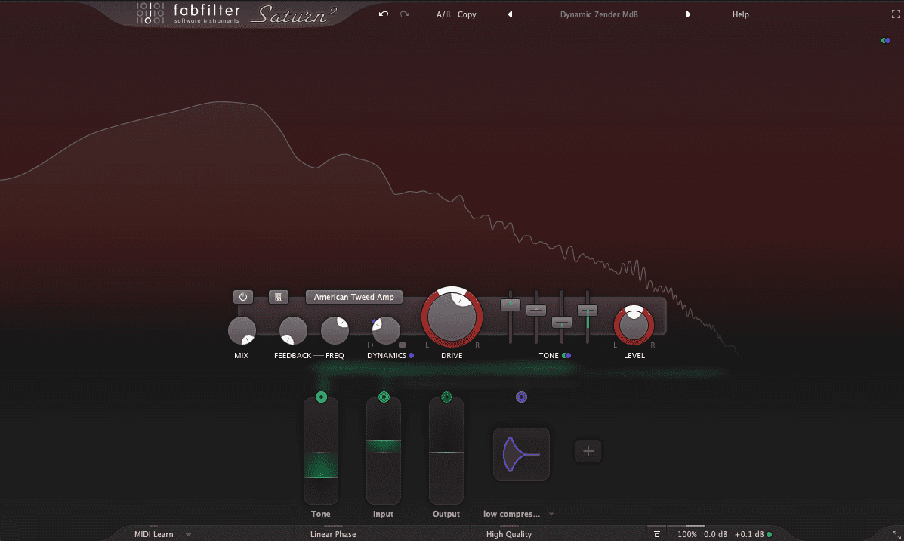Click the Output source drag circle
Screen dimensions: 904x541
(446, 397)
